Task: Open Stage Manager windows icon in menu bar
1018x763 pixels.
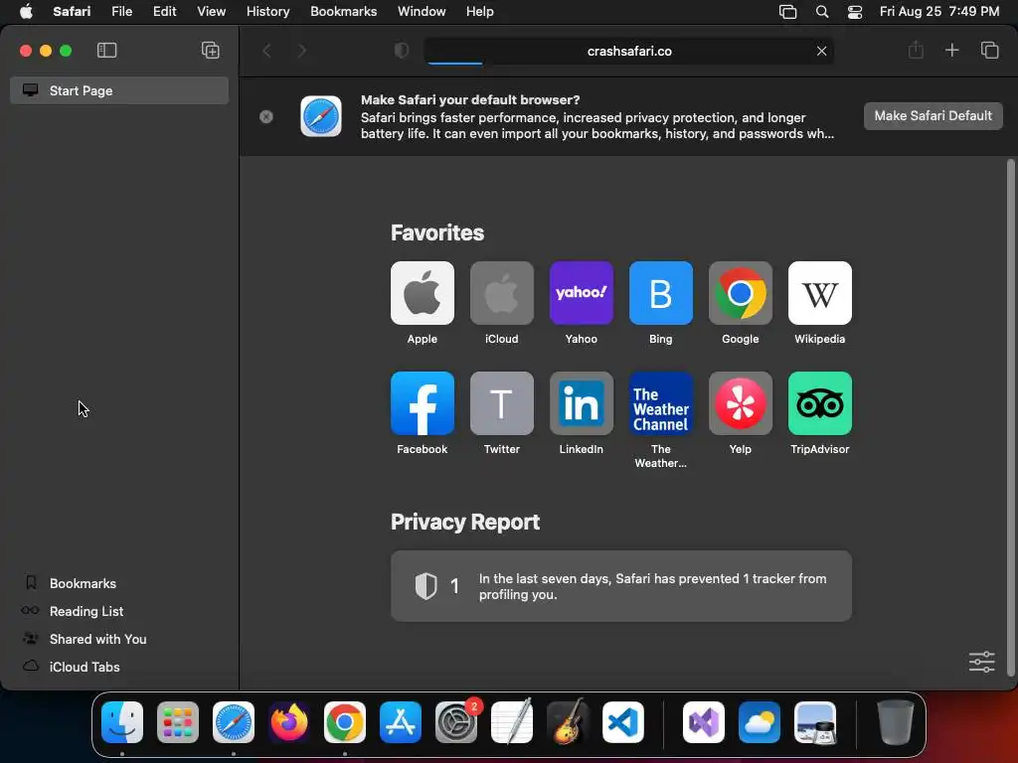Action: point(787,12)
